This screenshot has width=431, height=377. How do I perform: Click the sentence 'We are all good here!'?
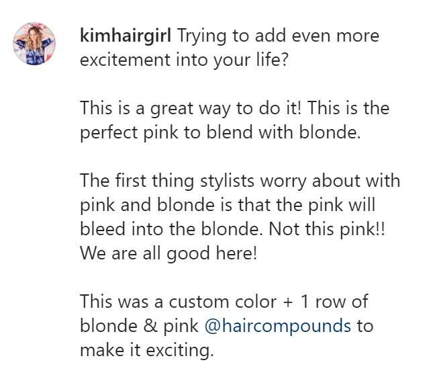[x=169, y=254]
